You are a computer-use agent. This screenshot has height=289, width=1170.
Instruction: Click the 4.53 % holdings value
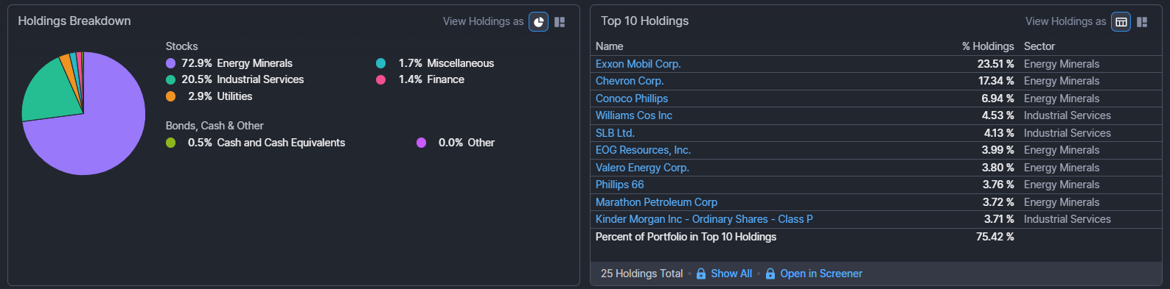click(997, 115)
